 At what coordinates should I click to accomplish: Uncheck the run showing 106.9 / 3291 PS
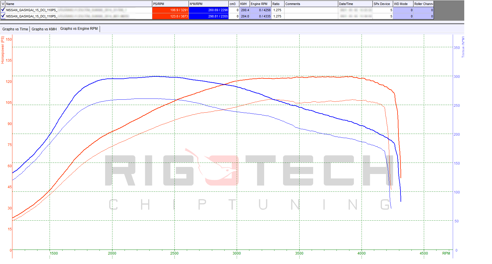[x=3, y=10]
